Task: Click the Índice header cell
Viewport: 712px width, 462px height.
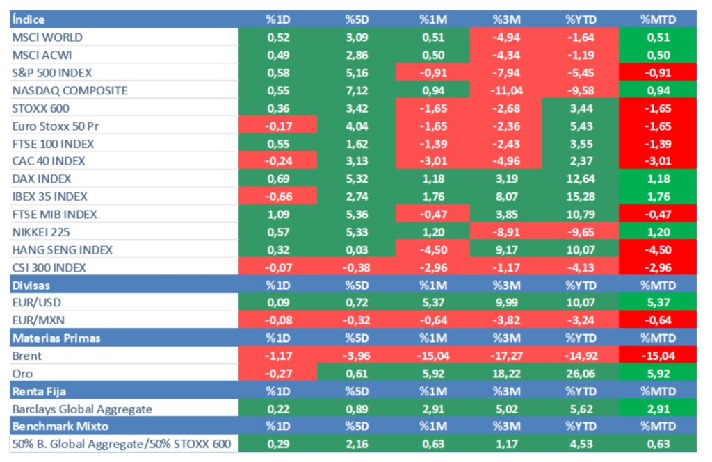Action: point(29,19)
